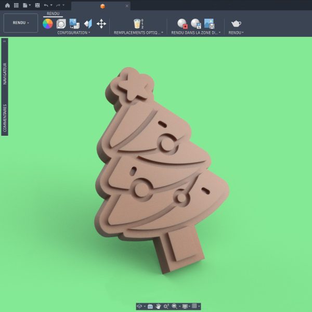The height and width of the screenshot is (312, 312).
Task: Expand the RENDU teapot dropdown menu
Action: tap(236, 33)
